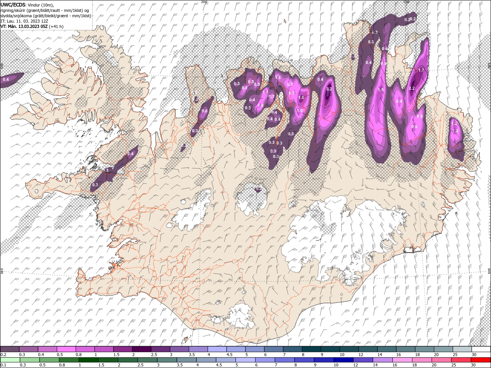The image size is (491, 368).
Task: Click the 1.5 snowfall value label
Action: point(381,90)
